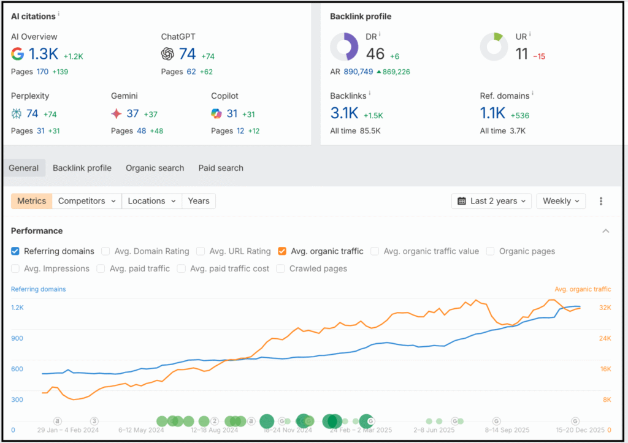This screenshot has width=628, height=443.
Task: Select the Years button
Action: (x=198, y=200)
